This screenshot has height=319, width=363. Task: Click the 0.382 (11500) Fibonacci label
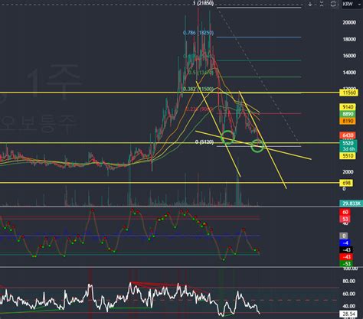[x=198, y=89]
